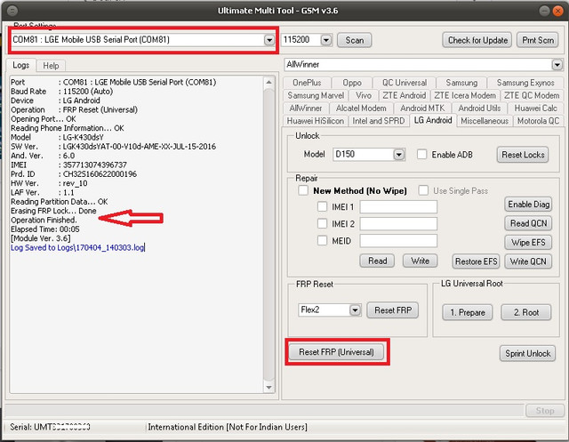Click Check for Update

[477, 40]
